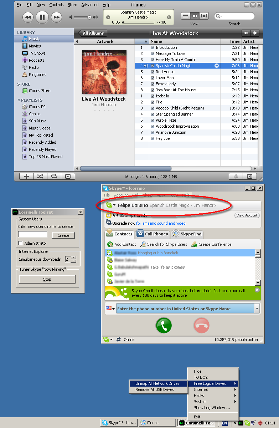Viewport: 279px width, 428px height.
Task: Click the green Skype call button
Action: point(164,325)
